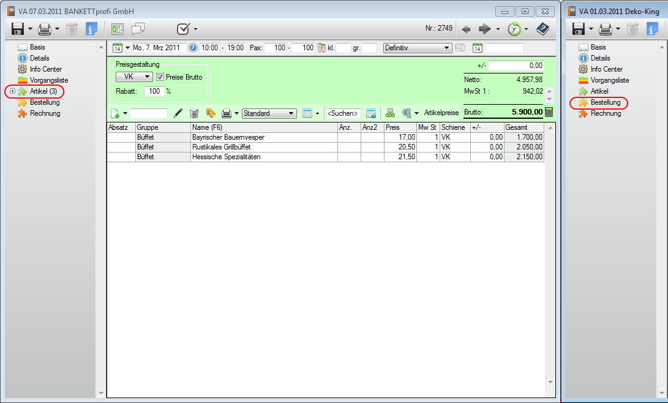The image size is (668, 403).
Task: Open help via the book question-mark icon
Action: coord(542,29)
